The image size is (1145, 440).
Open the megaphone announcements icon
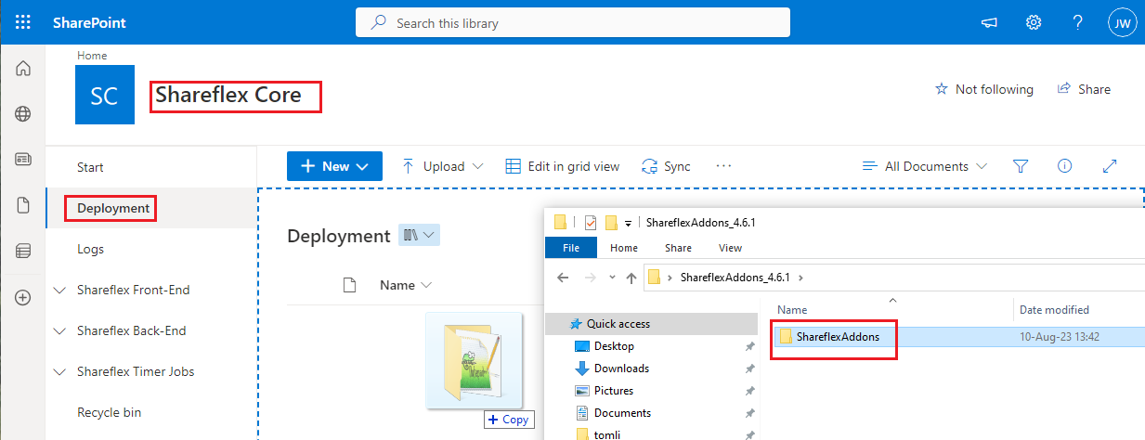click(989, 22)
